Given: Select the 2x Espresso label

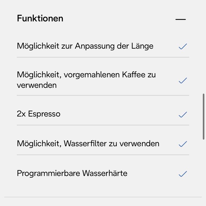Looking at the screenshot, I should 39,114.
